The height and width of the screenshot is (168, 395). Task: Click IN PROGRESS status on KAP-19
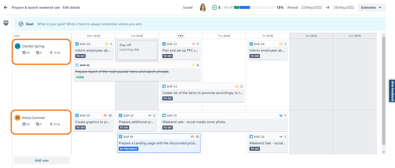pyautogui.click(x=129, y=149)
